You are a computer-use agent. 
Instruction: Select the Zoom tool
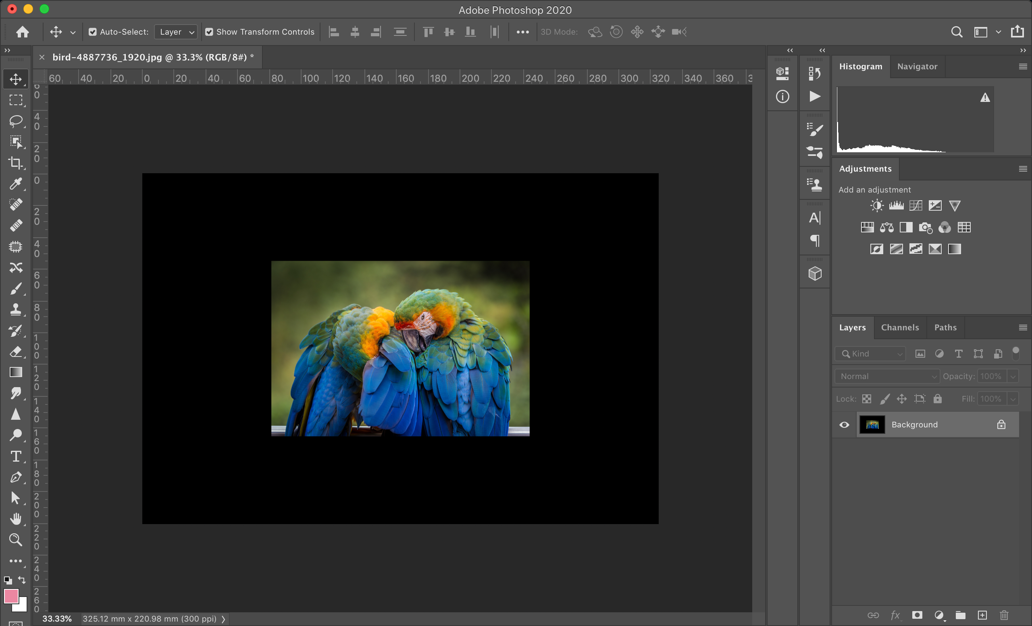pyautogui.click(x=16, y=540)
